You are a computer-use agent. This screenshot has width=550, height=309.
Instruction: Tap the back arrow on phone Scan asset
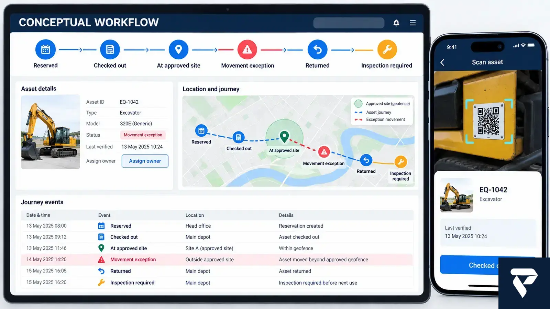point(442,62)
